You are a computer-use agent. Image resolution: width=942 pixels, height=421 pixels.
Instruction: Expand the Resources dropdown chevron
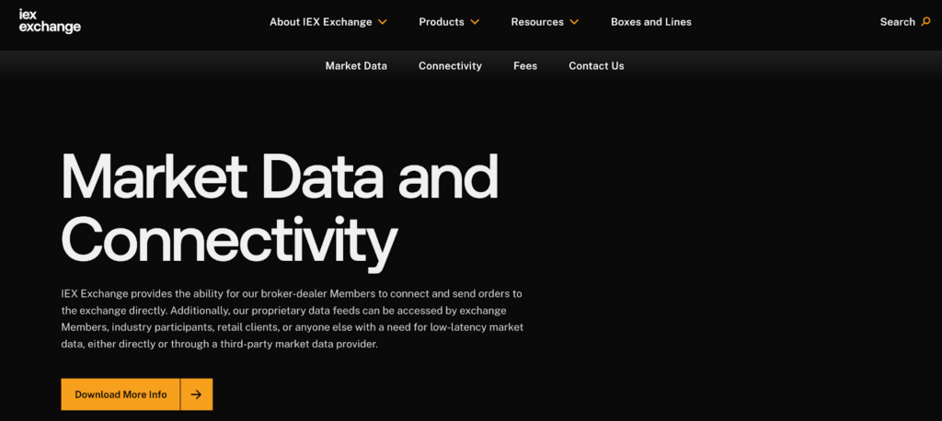tap(574, 22)
